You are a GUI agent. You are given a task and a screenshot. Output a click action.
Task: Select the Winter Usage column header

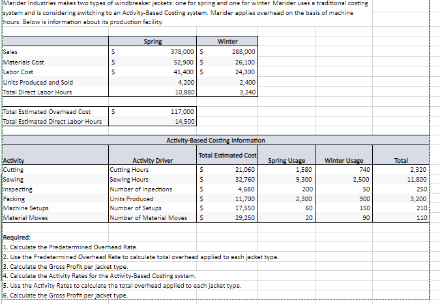click(x=344, y=155)
